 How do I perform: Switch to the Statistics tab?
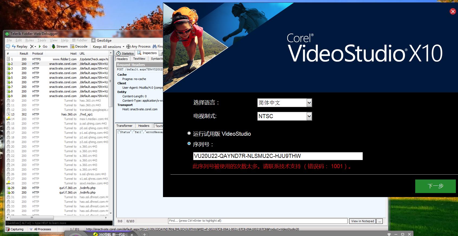tap(125, 54)
